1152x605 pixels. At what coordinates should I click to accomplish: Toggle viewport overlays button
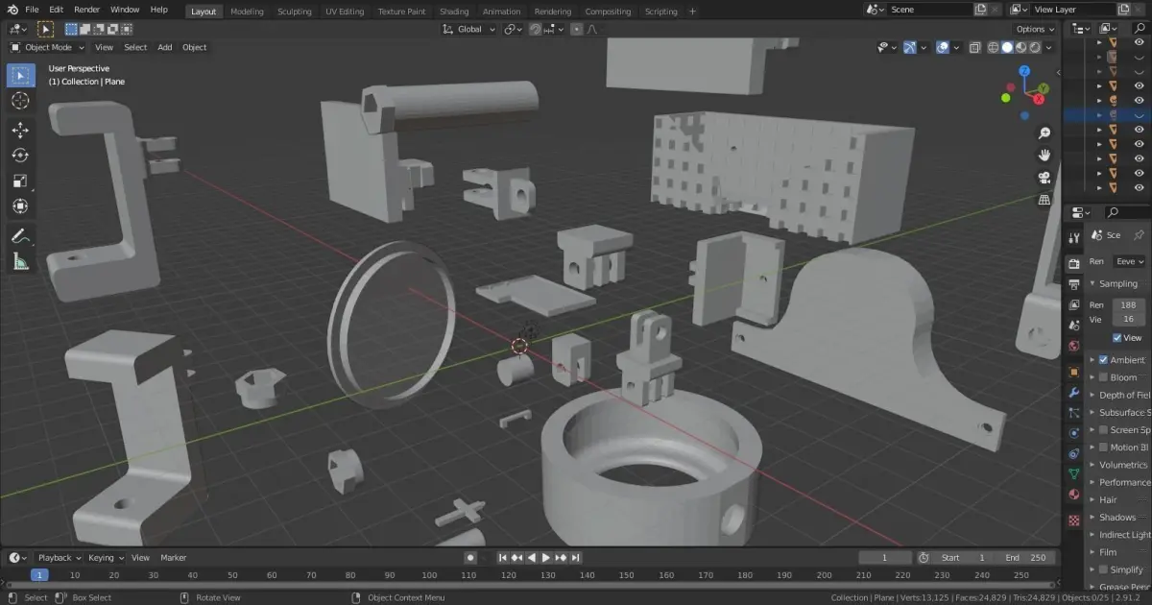click(x=943, y=47)
